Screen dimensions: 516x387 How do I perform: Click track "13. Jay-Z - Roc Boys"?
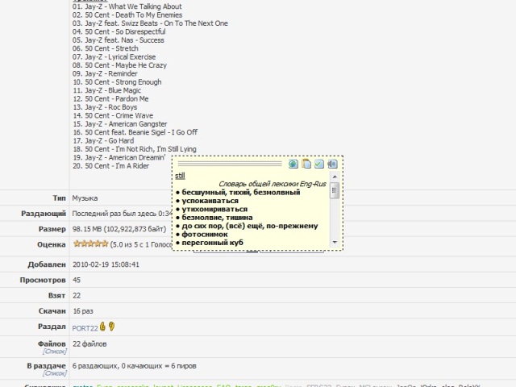coord(105,107)
